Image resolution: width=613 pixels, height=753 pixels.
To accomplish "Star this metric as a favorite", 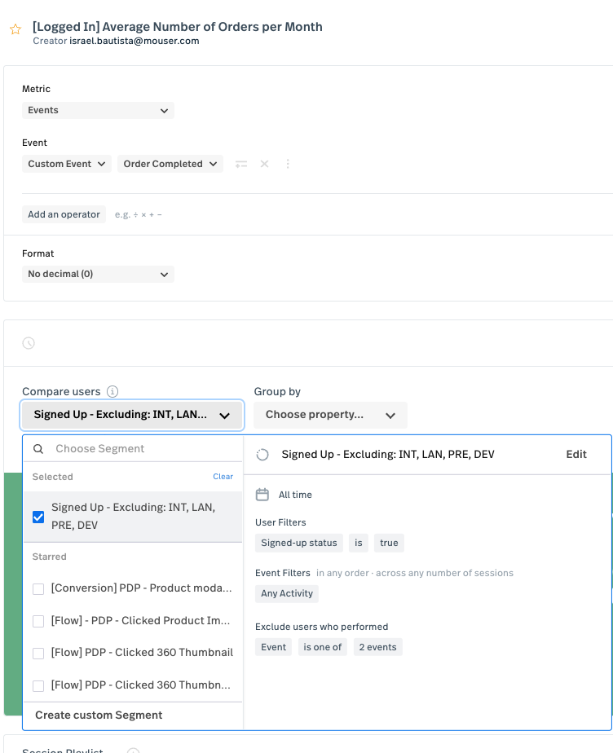I will click(x=15, y=29).
